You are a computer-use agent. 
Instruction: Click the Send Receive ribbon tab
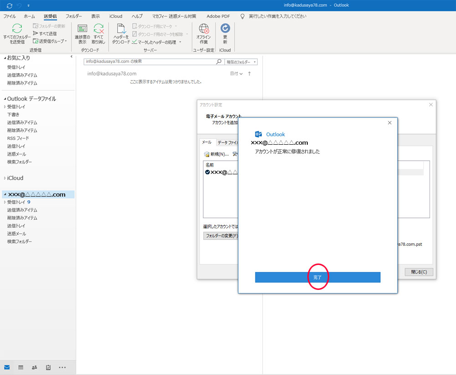click(x=50, y=16)
